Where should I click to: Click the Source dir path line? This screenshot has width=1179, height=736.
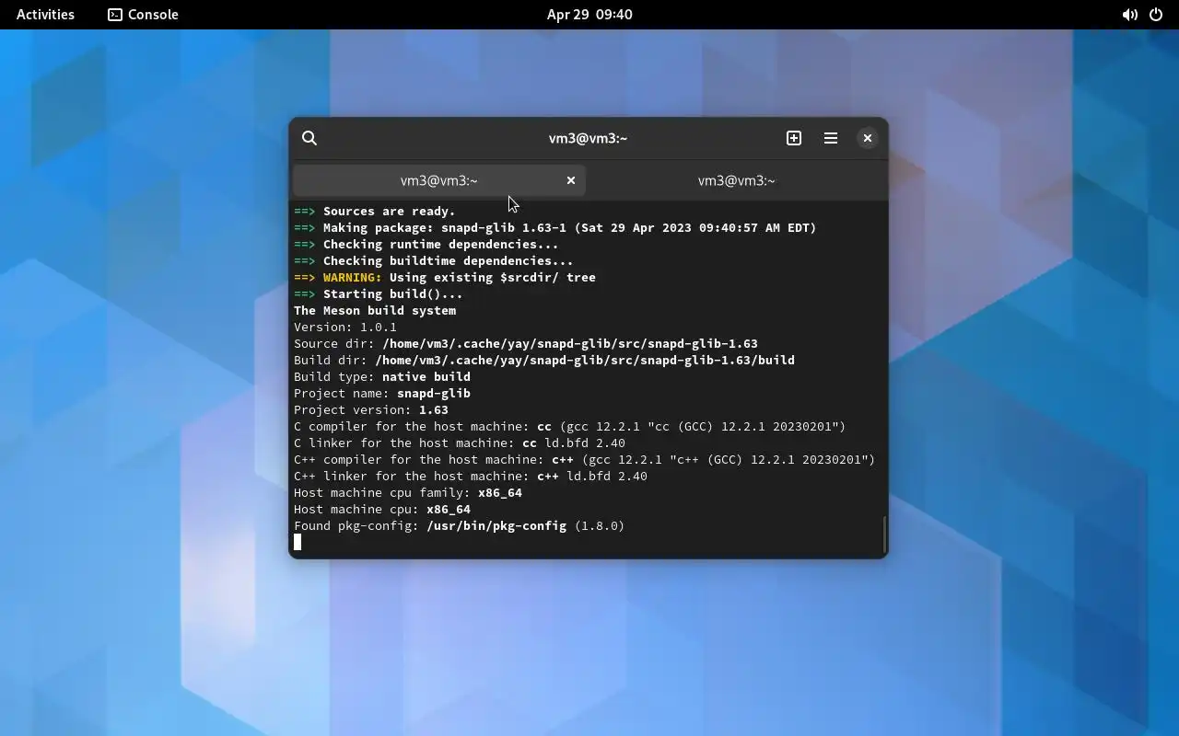pos(526,343)
